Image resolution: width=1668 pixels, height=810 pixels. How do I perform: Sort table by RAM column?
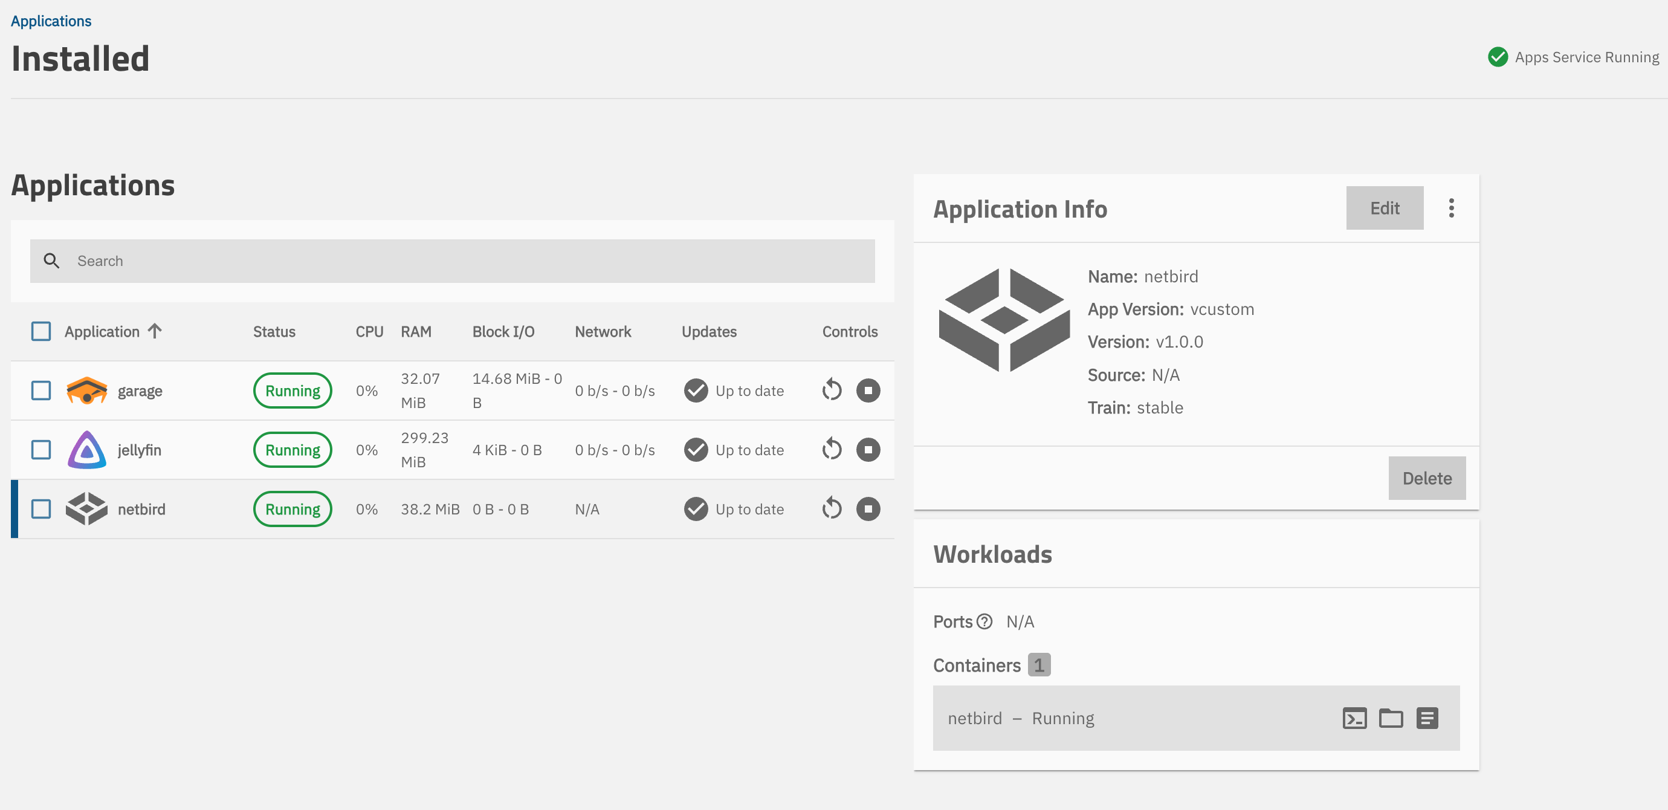416,331
